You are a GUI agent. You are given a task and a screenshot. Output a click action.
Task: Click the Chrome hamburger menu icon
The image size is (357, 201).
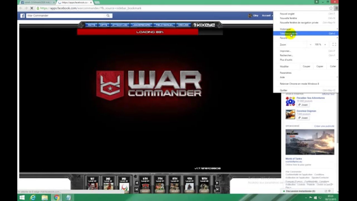pos(337,8)
